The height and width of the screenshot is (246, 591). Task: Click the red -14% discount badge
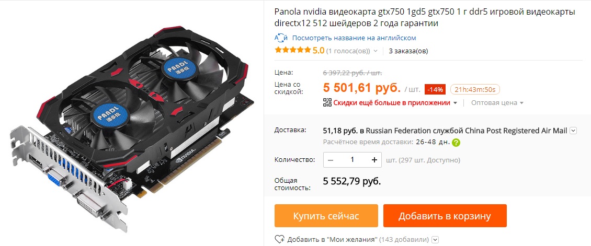coord(436,89)
